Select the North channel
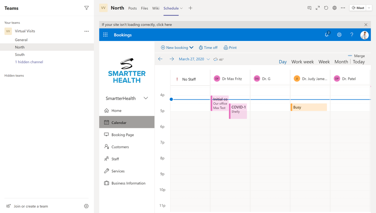 pyautogui.click(x=47, y=47)
